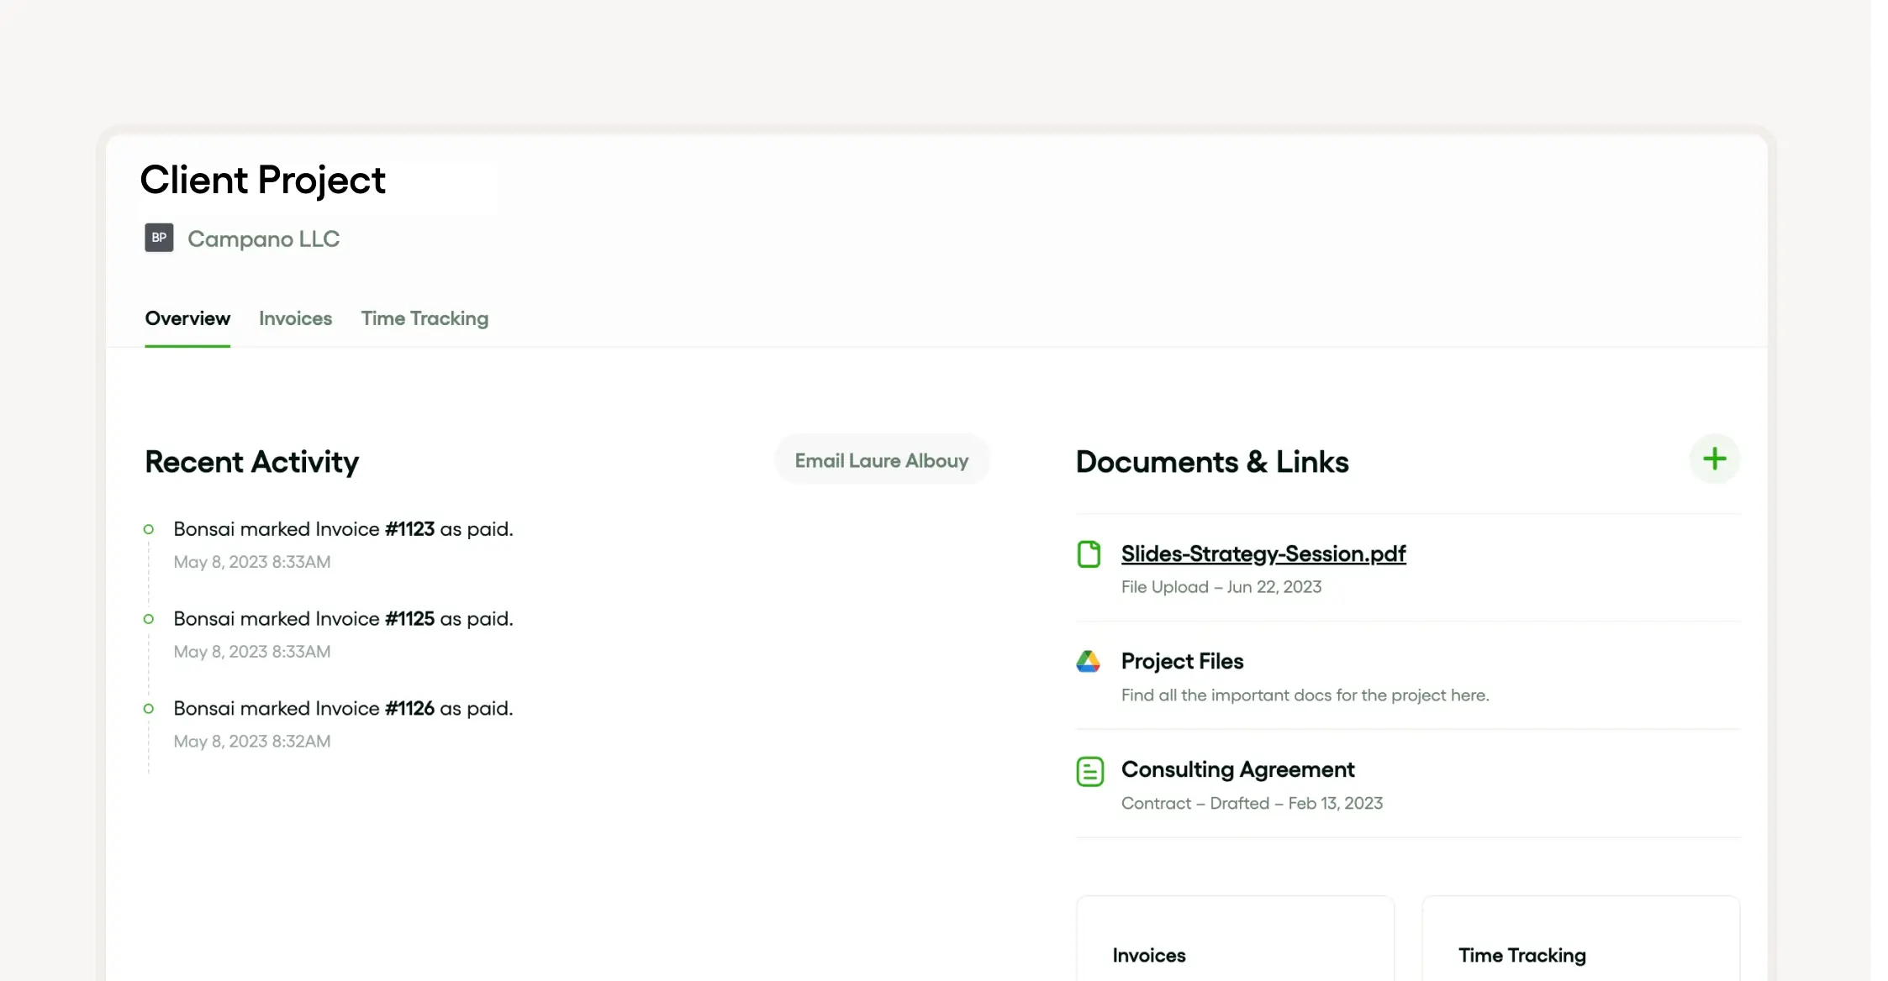
Task: Open the Project Files entry title
Action: click(x=1182, y=661)
